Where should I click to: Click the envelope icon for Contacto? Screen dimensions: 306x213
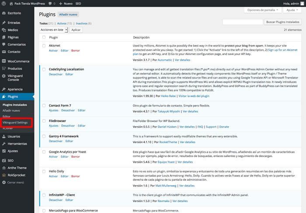tap(3, 52)
